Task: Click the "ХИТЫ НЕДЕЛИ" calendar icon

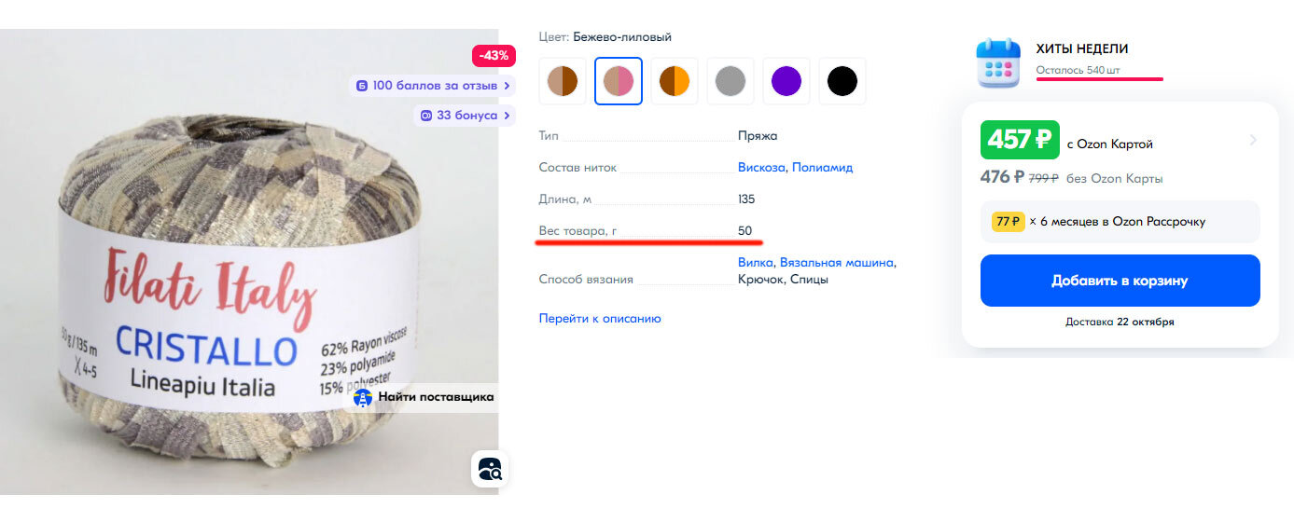Action: 998,63
